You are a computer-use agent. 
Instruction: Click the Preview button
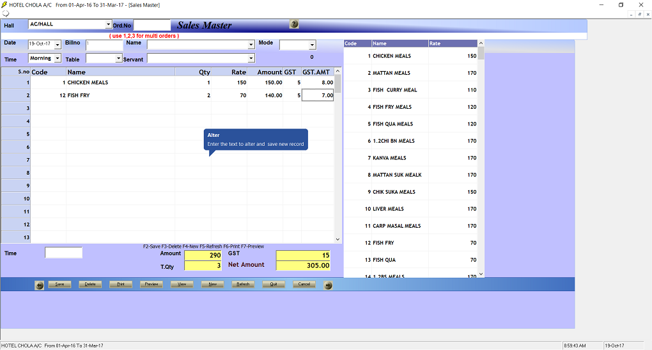click(x=151, y=284)
